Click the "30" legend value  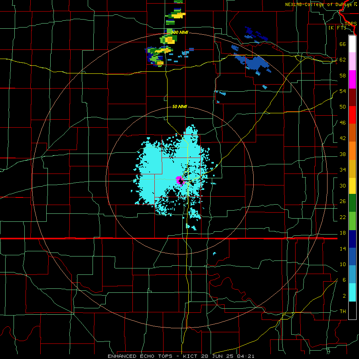pos(343,185)
